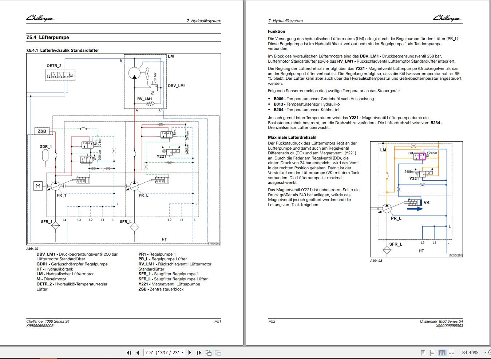The image size is (491, 359).
Task: Go to the first page
Action: click(129, 352)
